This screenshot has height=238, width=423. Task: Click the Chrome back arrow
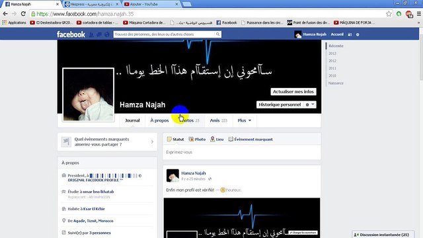click(x=5, y=14)
